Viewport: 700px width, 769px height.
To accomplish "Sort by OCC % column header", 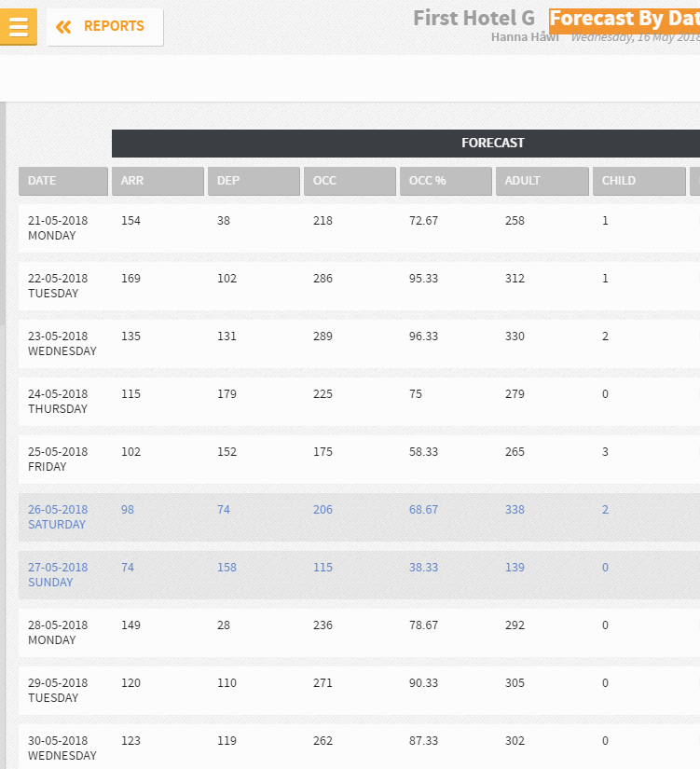I will coord(446,181).
